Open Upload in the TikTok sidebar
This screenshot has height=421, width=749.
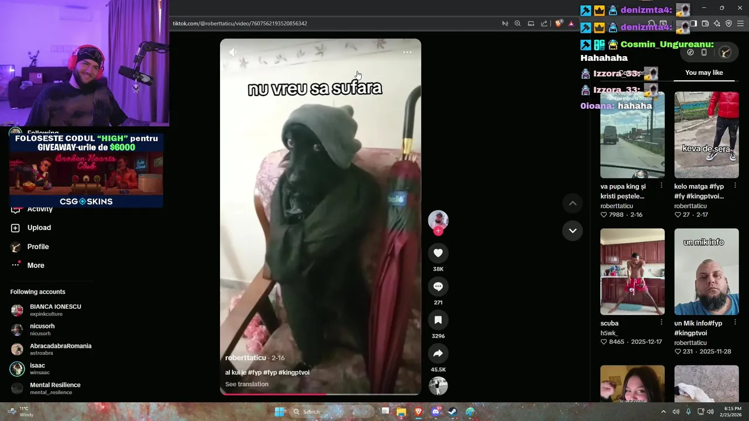pyautogui.click(x=32, y=227)
